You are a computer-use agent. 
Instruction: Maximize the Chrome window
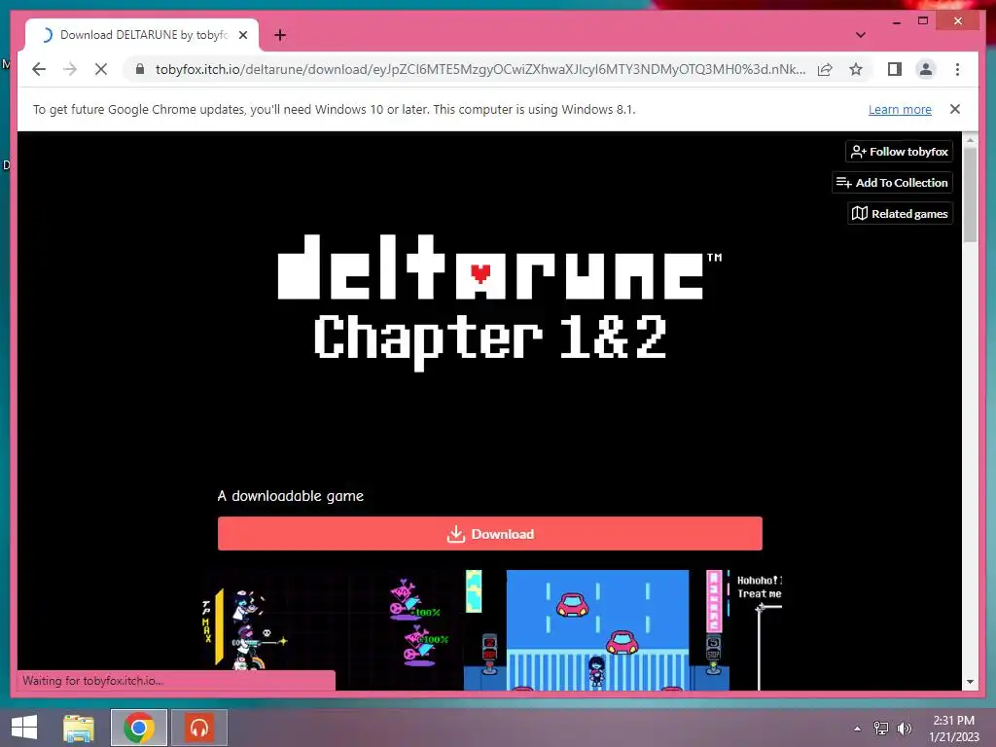(x=923, y=21)
